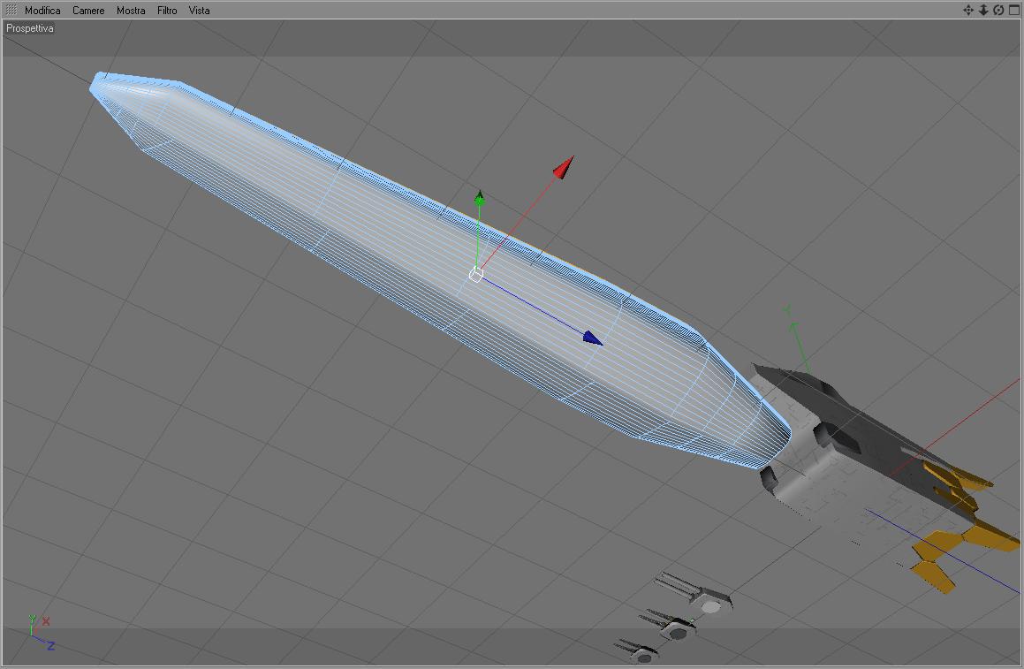Click the viewport grip handle icon

[x=11, y=10]
